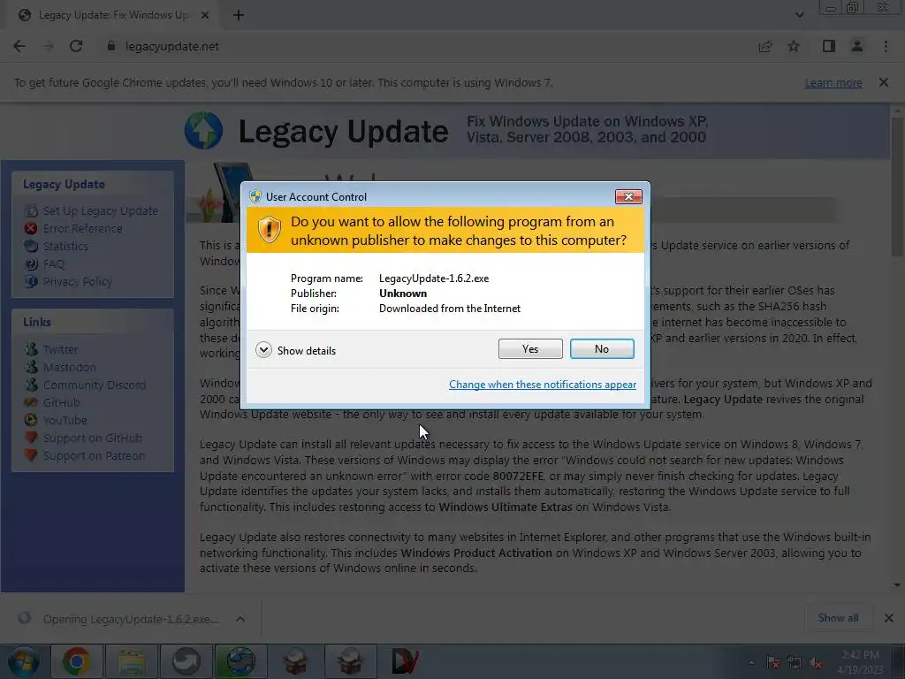The image size is (905, 679).
Task: Open YouTube link in Links panel
Action: pos(65,420)
